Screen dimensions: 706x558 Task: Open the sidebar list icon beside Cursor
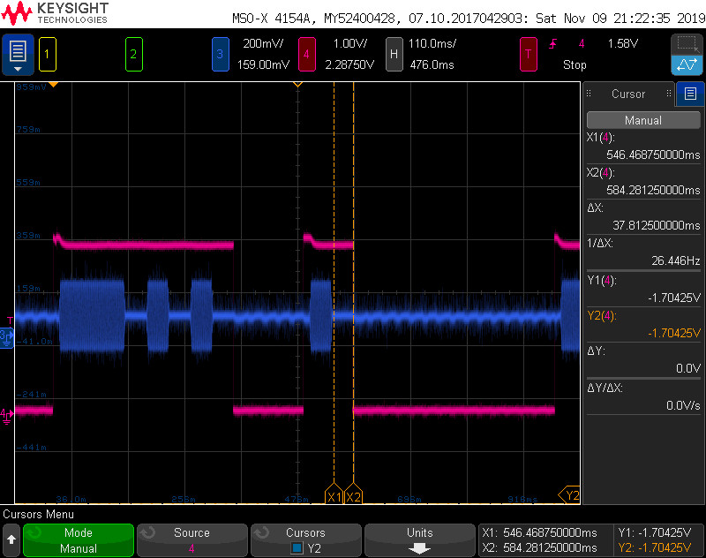(690, 94)
